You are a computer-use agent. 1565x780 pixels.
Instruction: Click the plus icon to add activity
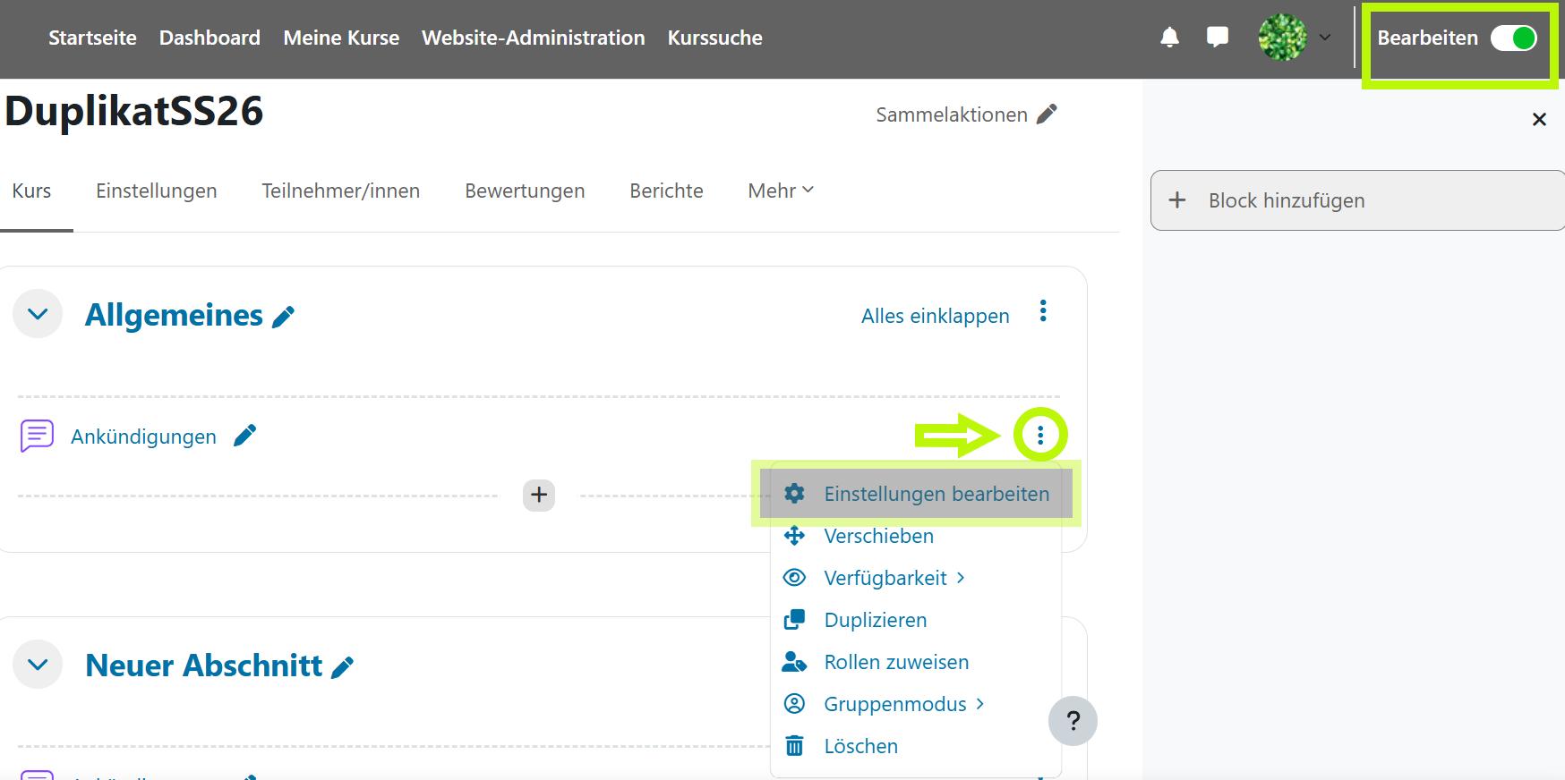(x=539, y=495)
